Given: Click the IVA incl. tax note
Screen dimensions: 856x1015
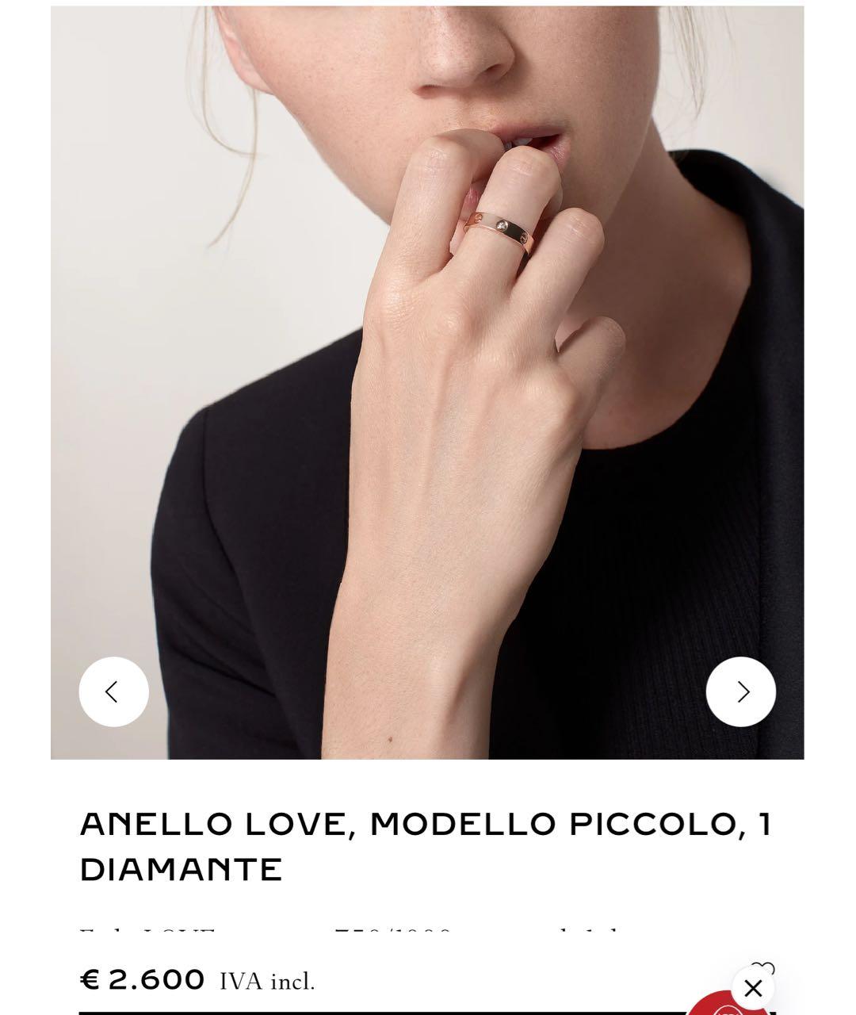Looking at the screenshot, I should coord(267,982).
